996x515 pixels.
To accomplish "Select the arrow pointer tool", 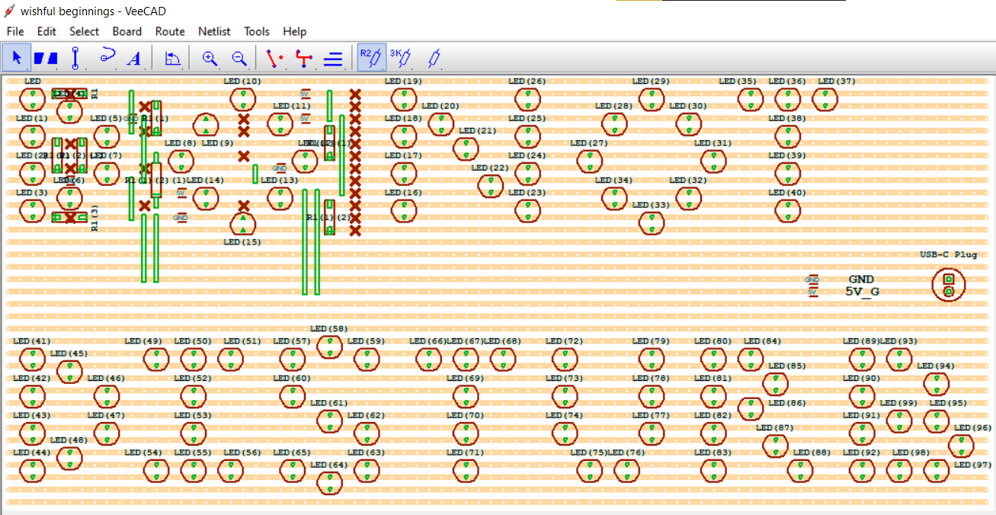I will point(16,58).
